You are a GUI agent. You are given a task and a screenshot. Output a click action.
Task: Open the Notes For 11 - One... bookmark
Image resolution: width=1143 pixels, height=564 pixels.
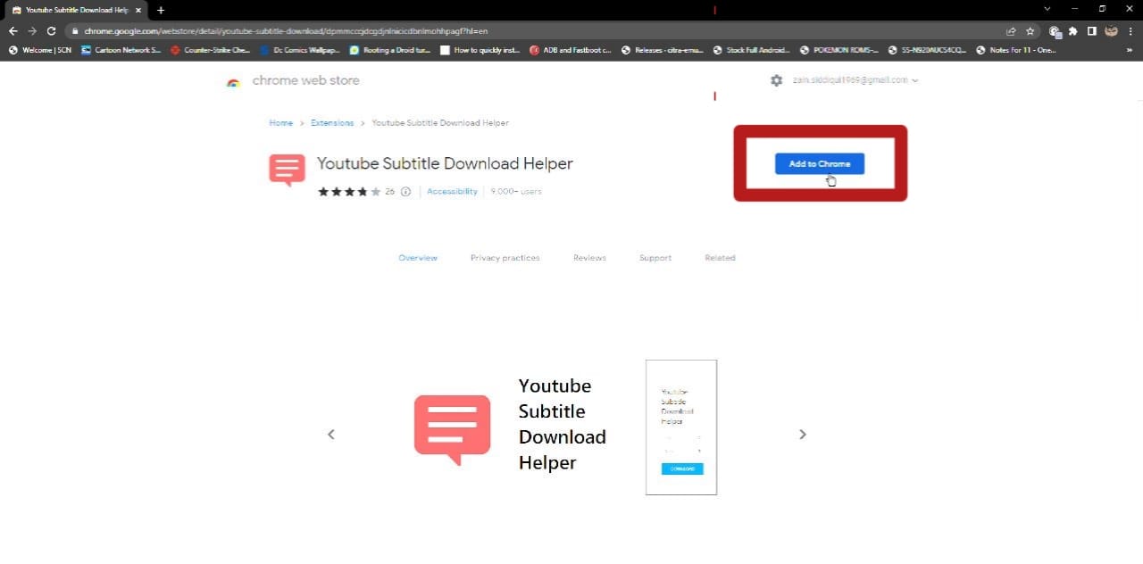click(1016, 50)
